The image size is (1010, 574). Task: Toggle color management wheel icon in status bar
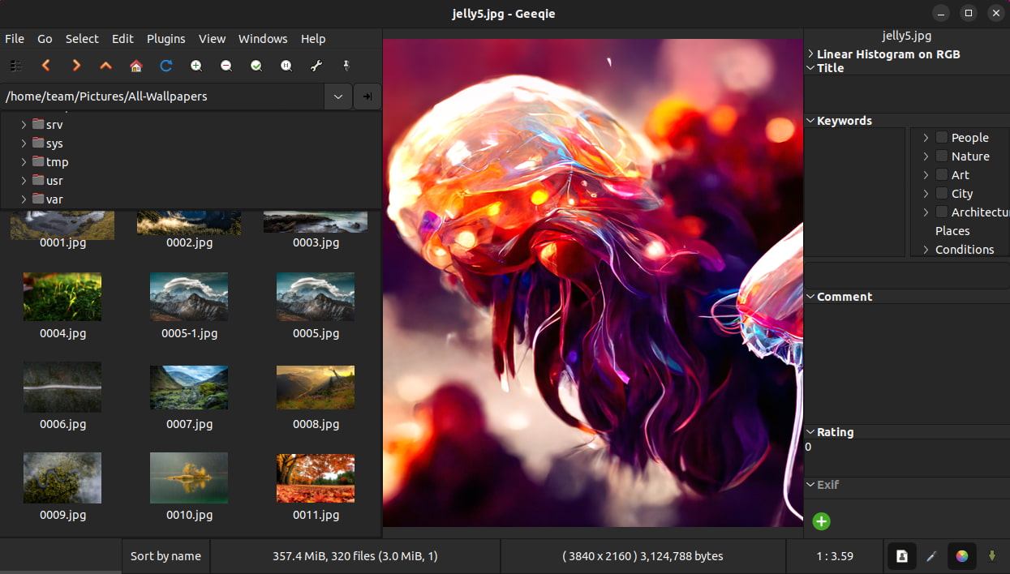(962, 556)
